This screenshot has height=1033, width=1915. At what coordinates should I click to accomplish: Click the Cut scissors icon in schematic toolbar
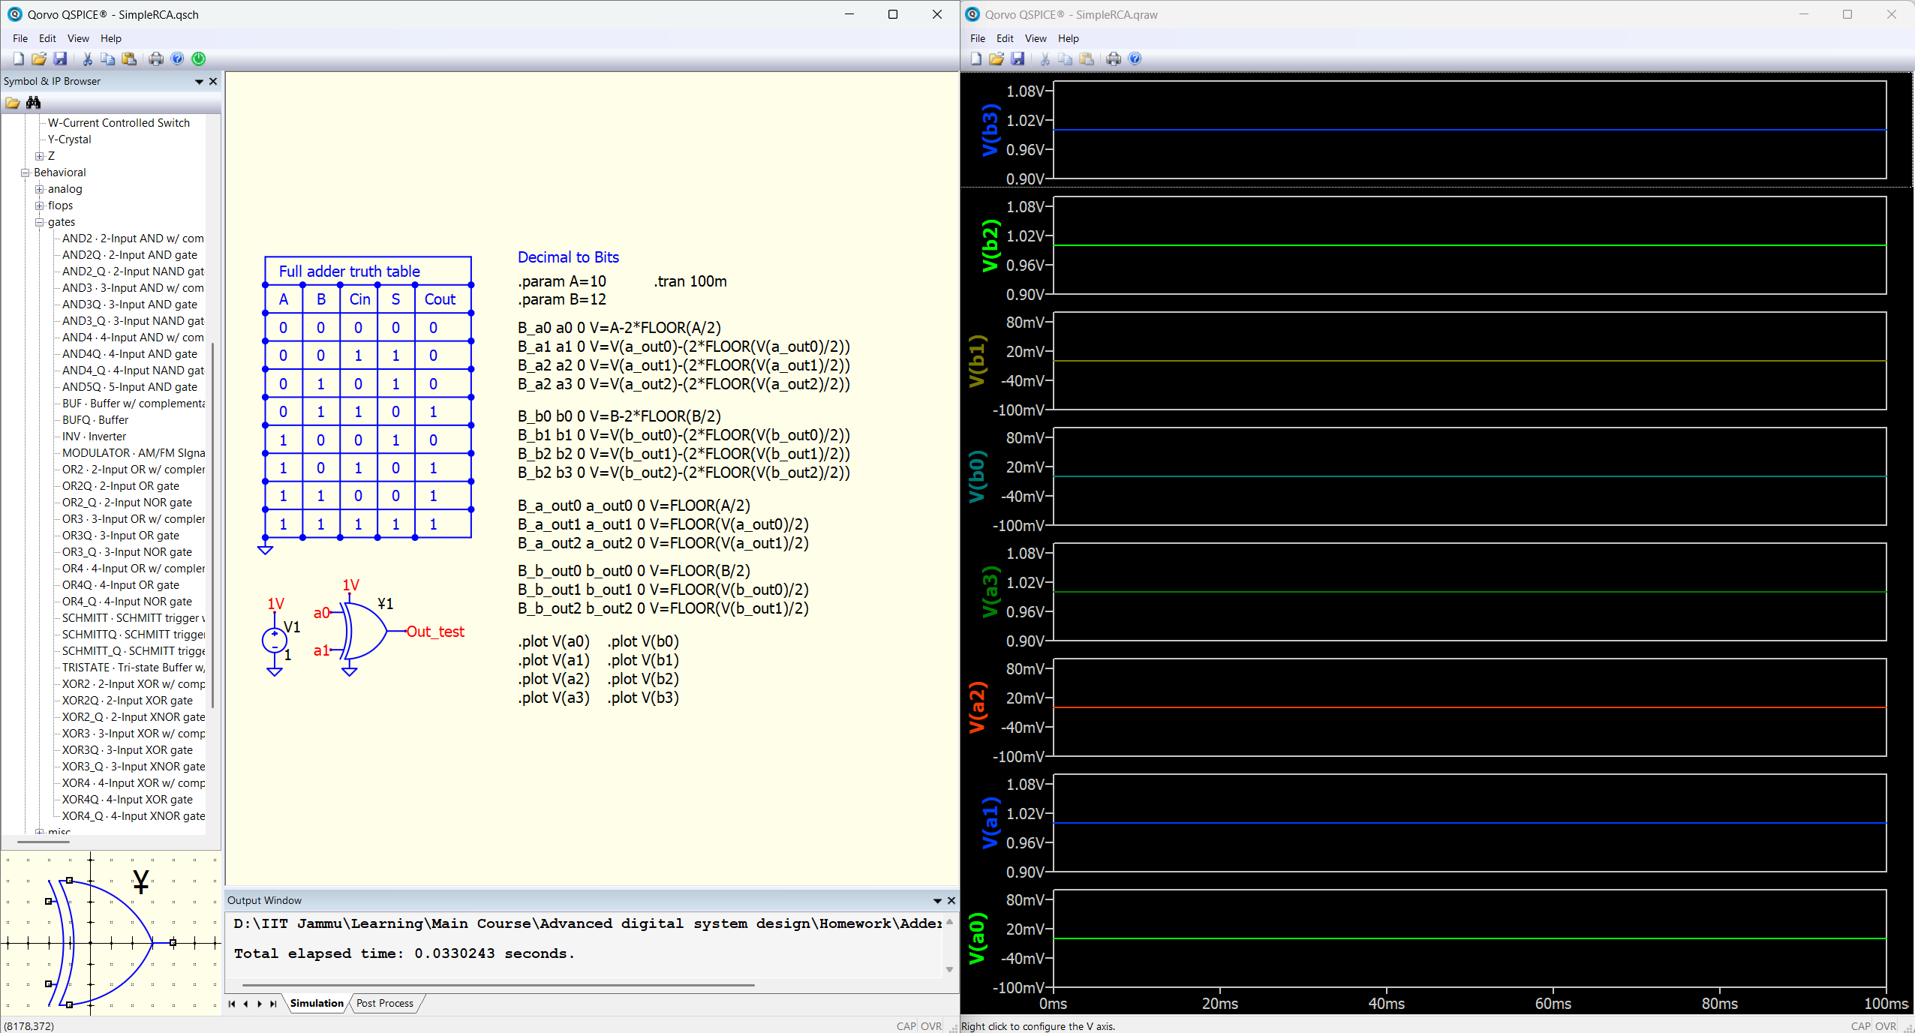(x=87, y=59)
